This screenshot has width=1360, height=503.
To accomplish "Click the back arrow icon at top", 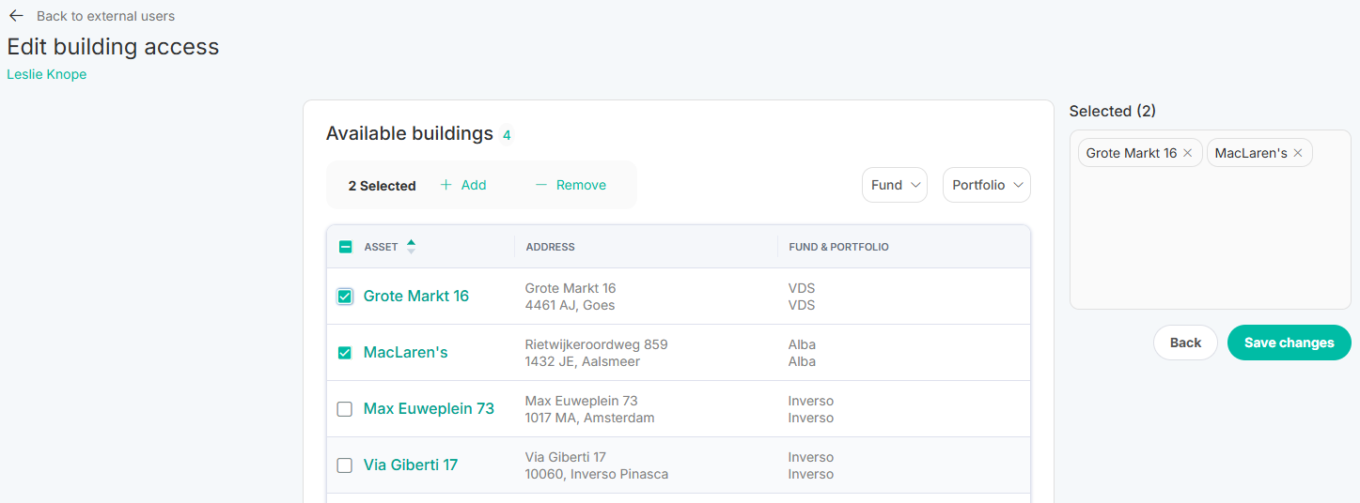I will [x=16, y=16].
